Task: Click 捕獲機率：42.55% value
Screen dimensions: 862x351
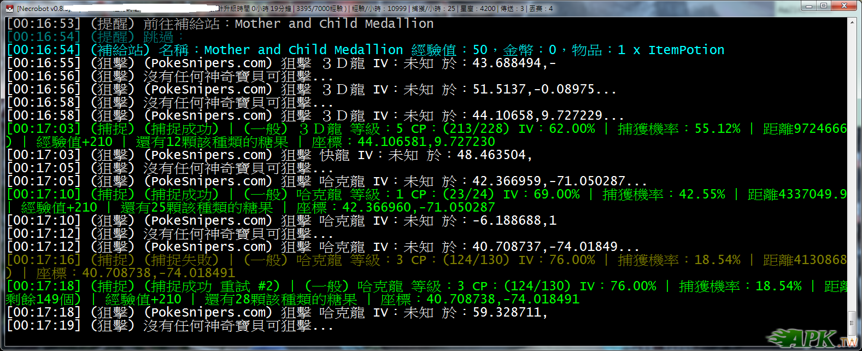Action: coord(664,194)
